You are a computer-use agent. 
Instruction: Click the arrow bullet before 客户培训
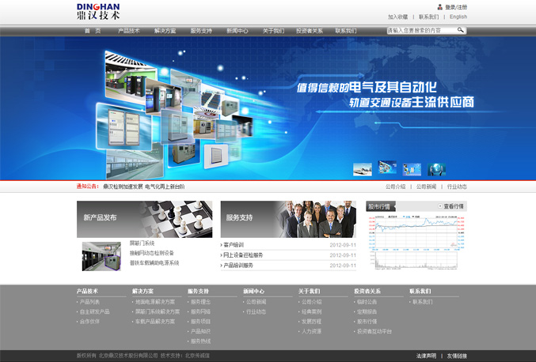(222, 245)
